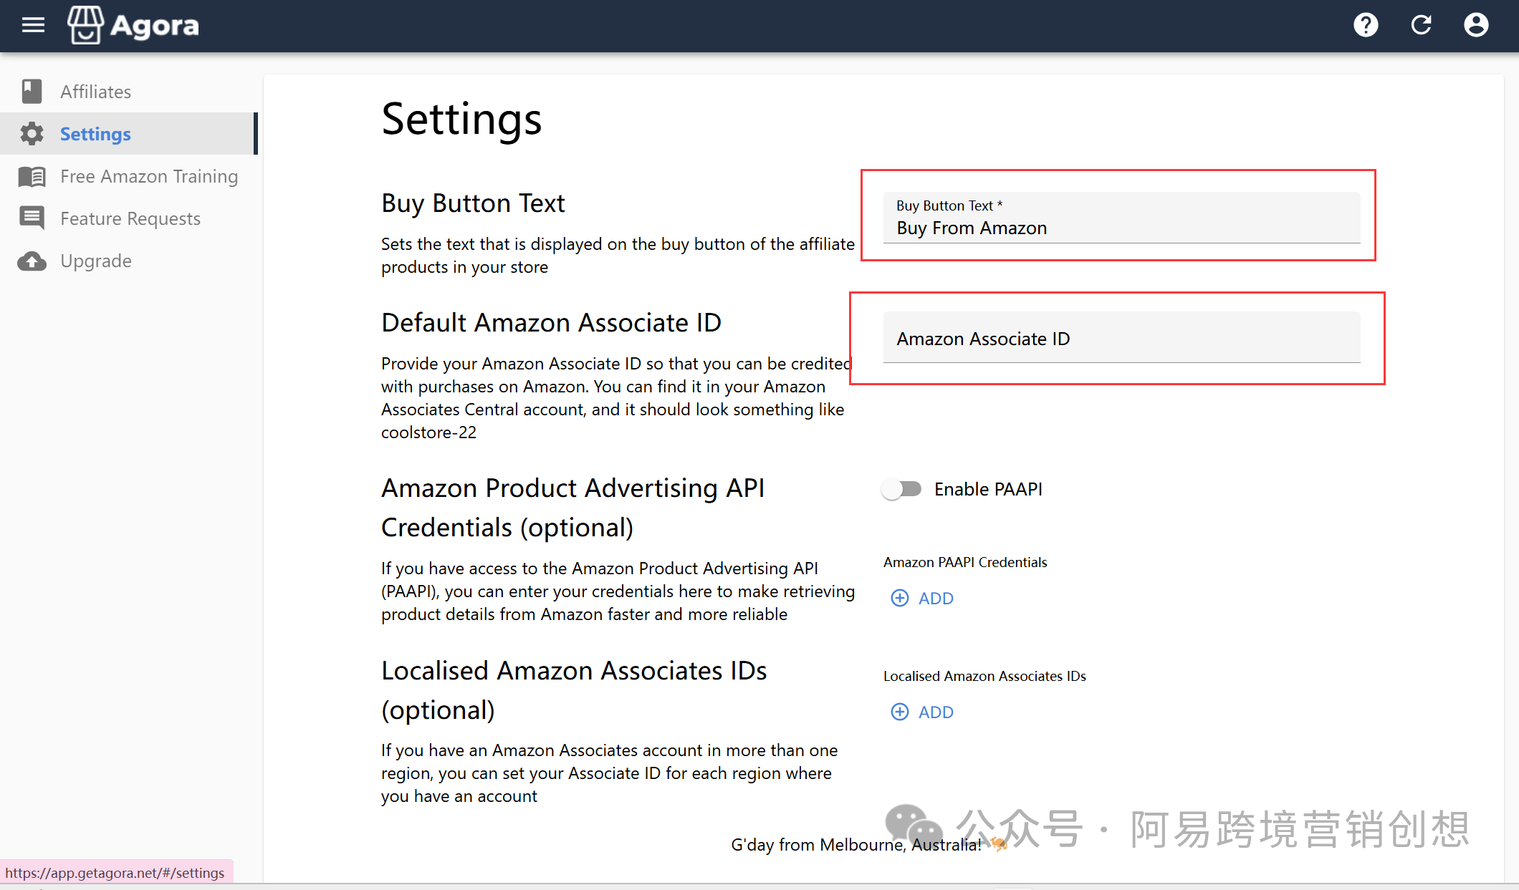Click the Affiliates bookmark icon

point(32,92)
